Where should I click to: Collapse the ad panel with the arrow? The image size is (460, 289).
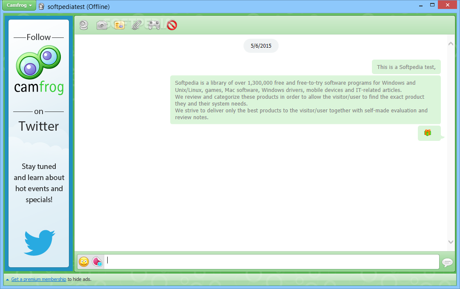(7, 280)
